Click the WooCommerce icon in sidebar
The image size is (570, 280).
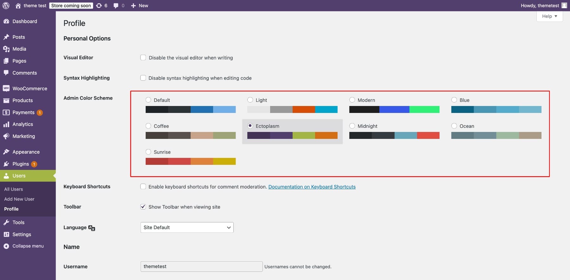click(6, 89)
